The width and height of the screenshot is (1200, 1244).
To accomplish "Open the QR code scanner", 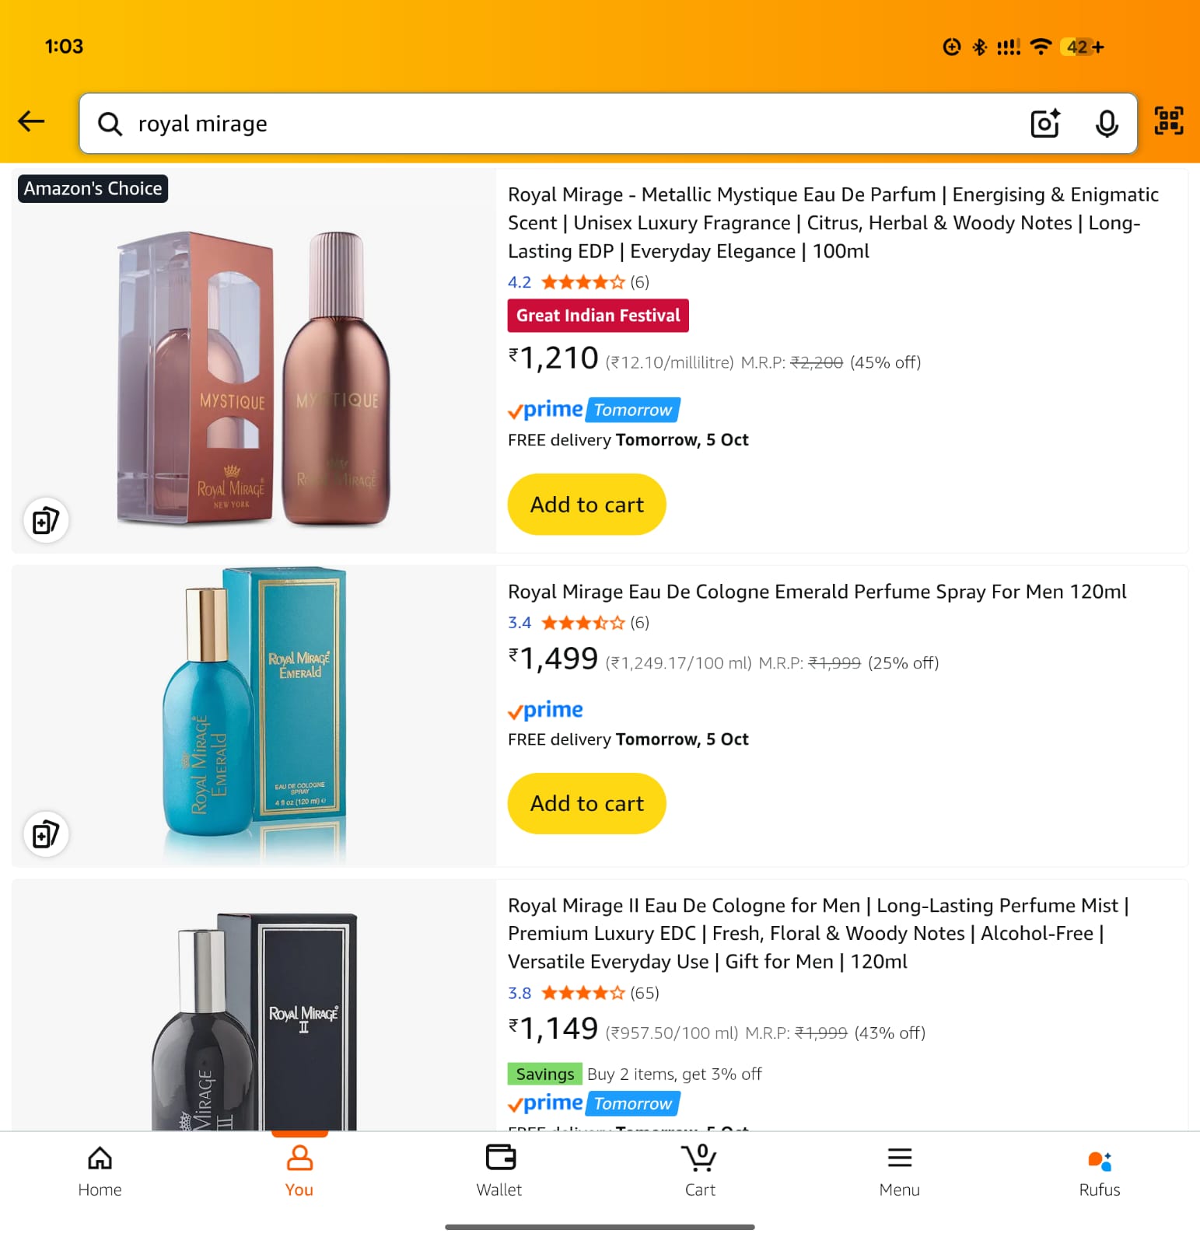I will click(x=1168, y=122).
